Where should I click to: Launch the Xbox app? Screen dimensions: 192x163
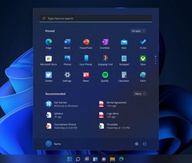coord(143,61)
